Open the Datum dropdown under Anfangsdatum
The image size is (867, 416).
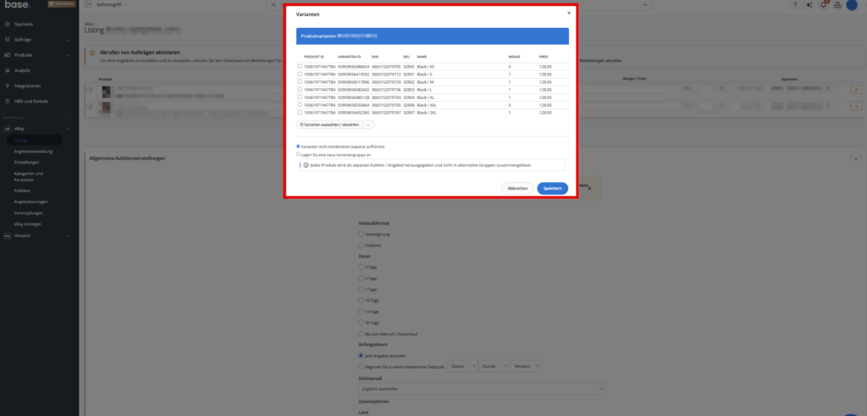point(462,366)
